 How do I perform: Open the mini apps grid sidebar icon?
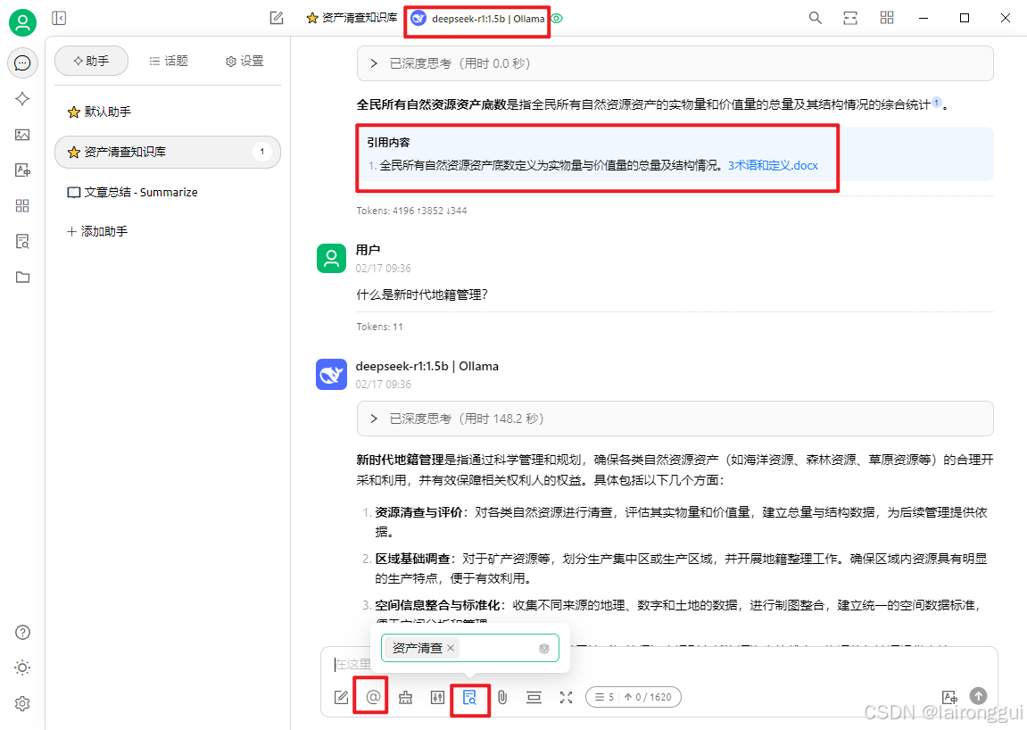click(22, 206)
